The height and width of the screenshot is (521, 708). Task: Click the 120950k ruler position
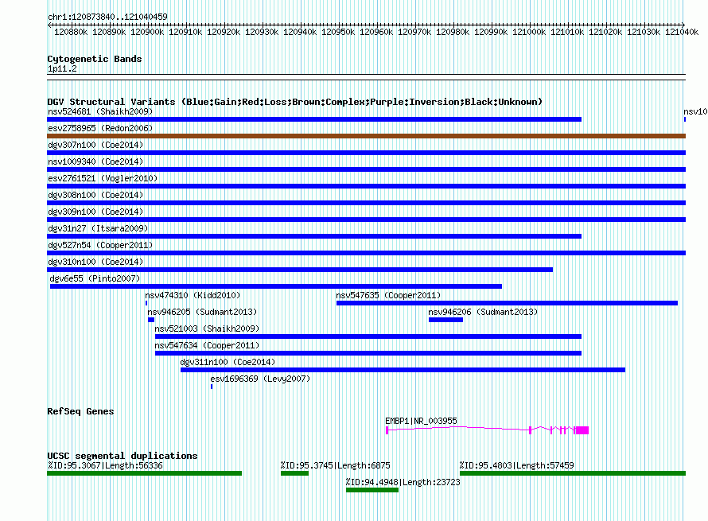point(338,32)
